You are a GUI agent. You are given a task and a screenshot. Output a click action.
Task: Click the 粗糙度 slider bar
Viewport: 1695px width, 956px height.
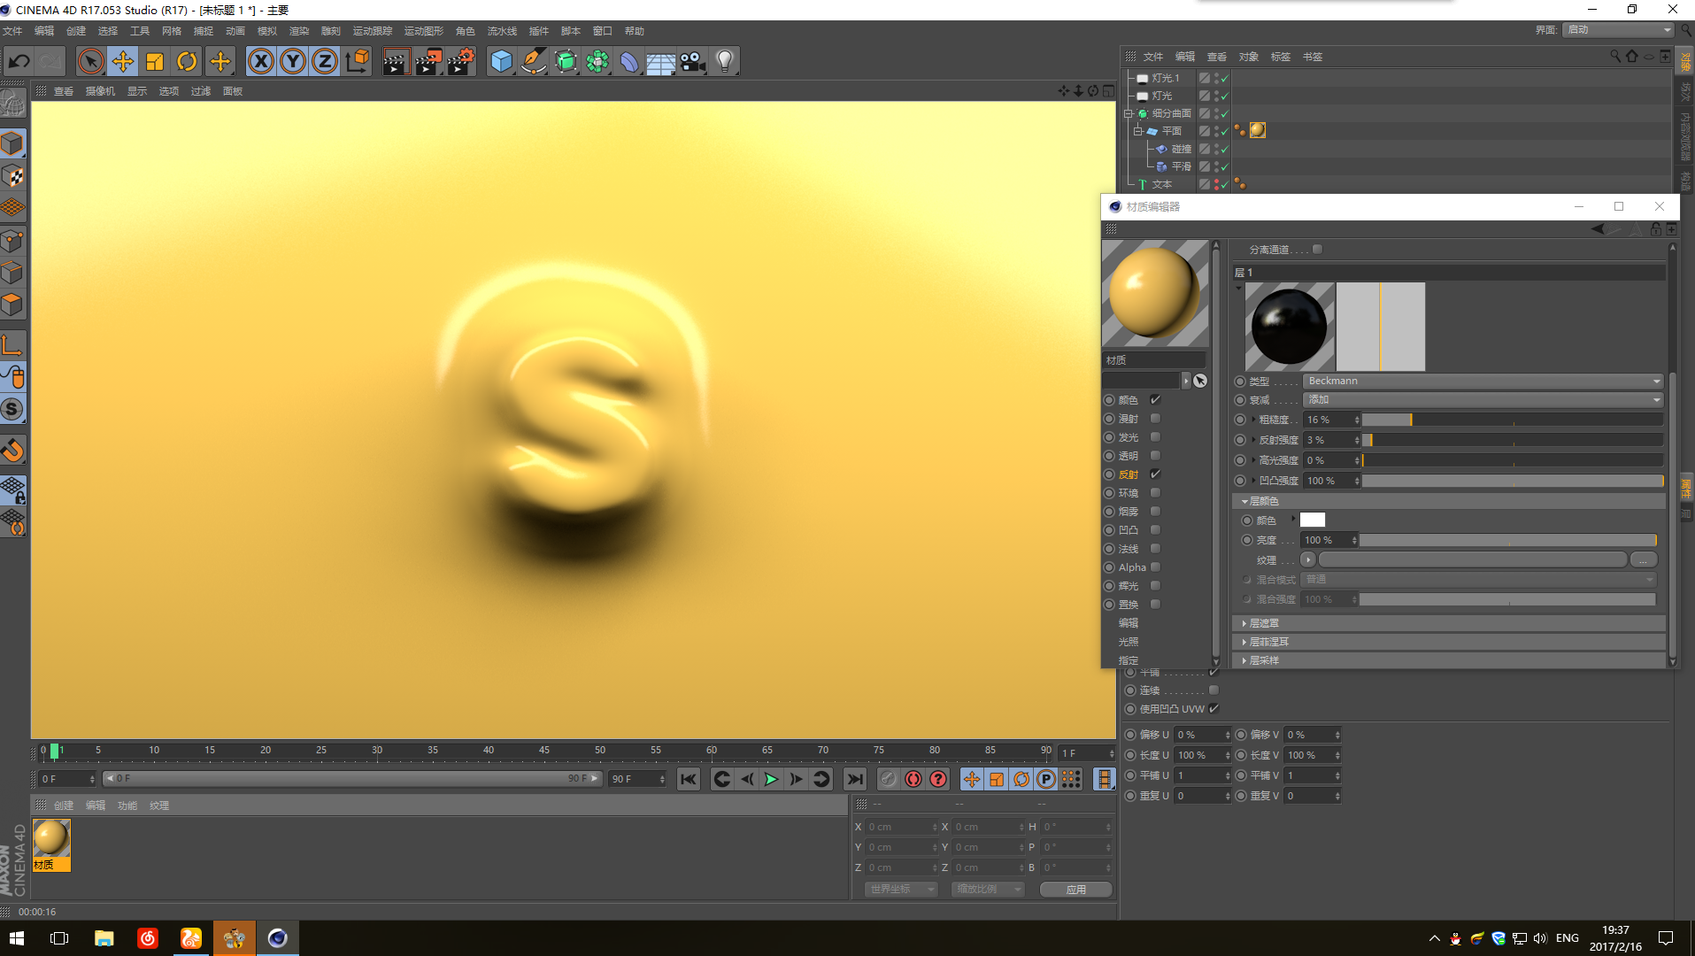(1513, 420)
